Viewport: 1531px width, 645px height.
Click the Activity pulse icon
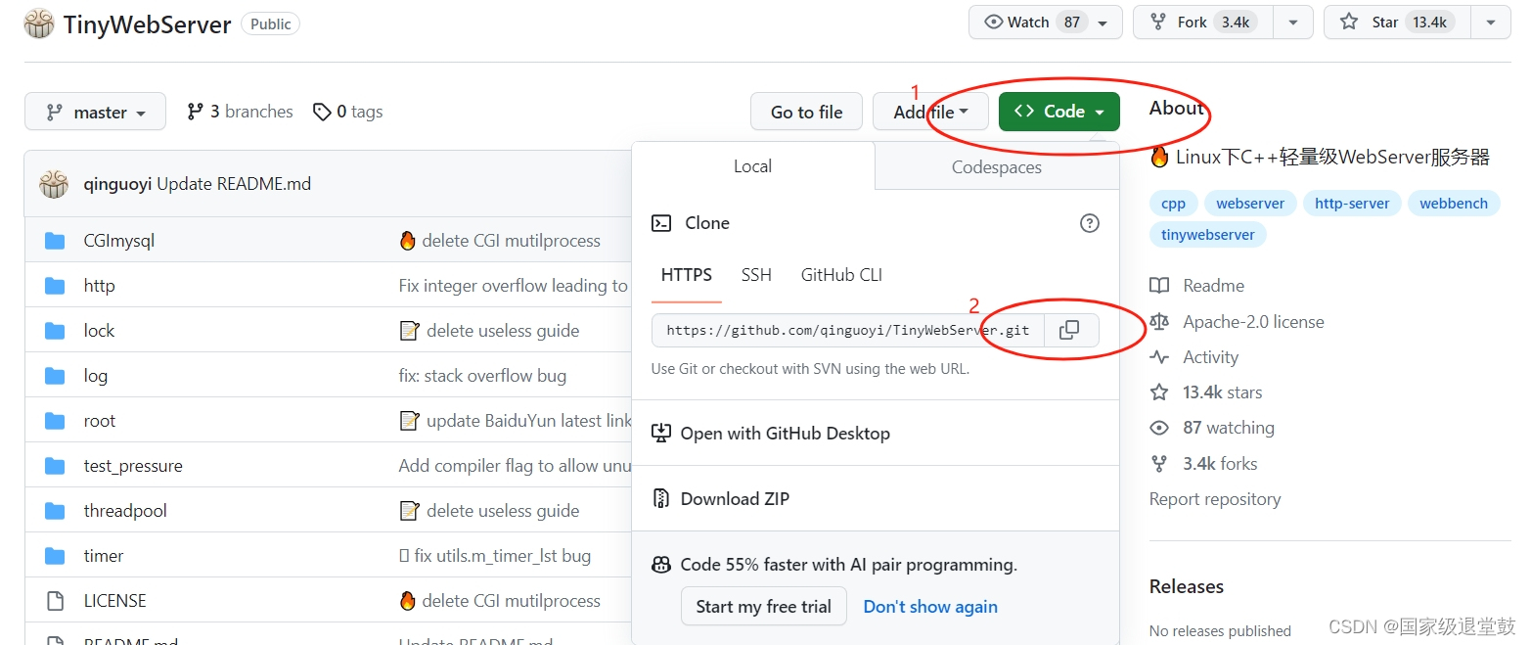[1159, 357]
